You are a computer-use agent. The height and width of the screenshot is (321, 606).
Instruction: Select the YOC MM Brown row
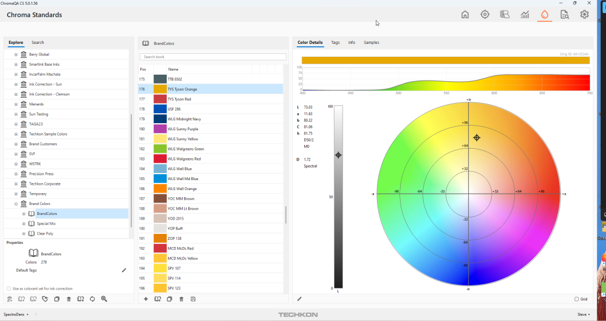coord(211,199)
